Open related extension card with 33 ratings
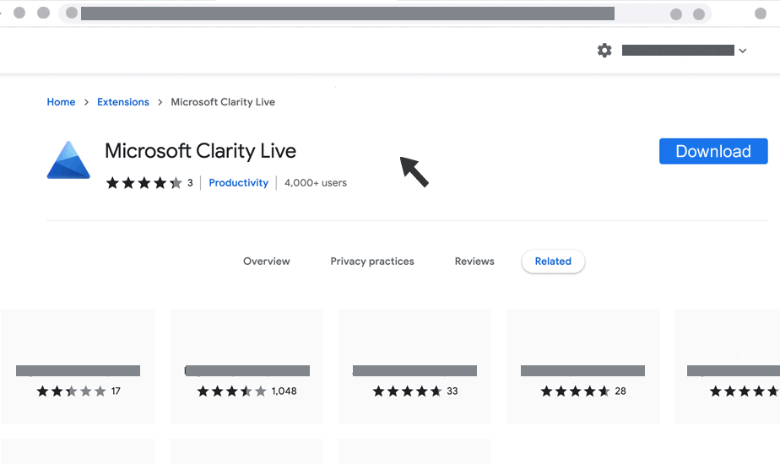 (x=414, y=366)
